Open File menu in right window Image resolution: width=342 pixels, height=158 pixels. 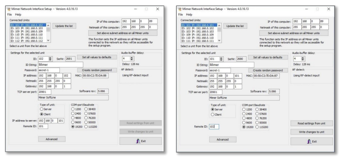(x=180, y=14)
